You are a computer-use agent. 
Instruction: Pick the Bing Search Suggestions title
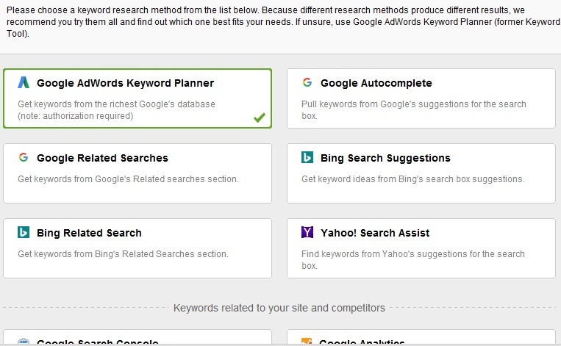pos(385,158)
